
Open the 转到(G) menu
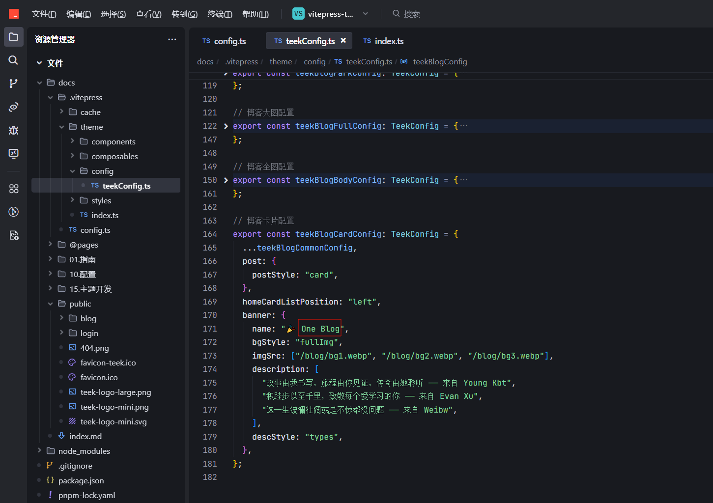click(x=184, y=14)
